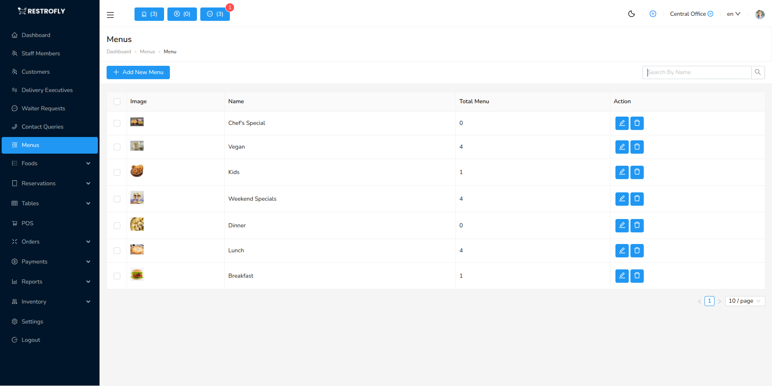772x386 pixels.
Task: Open Settings from the sidebar
Action: point(32,321)
